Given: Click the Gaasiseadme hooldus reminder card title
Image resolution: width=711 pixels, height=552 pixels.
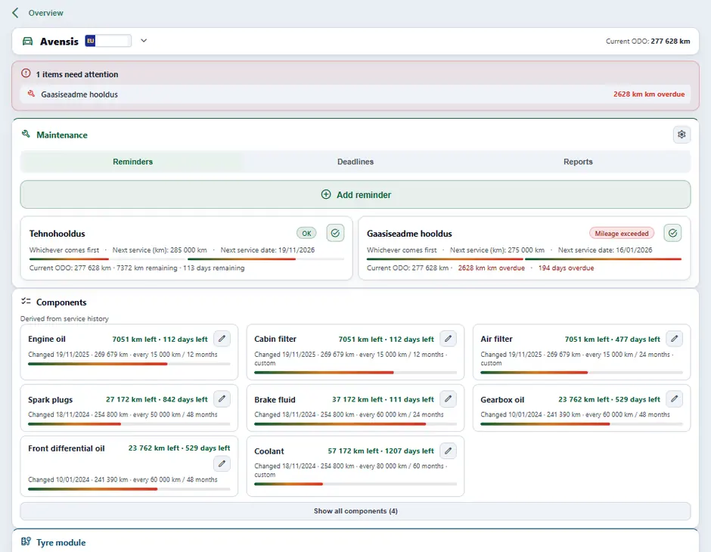Looking at the screenshot, I should pos(409,234).
